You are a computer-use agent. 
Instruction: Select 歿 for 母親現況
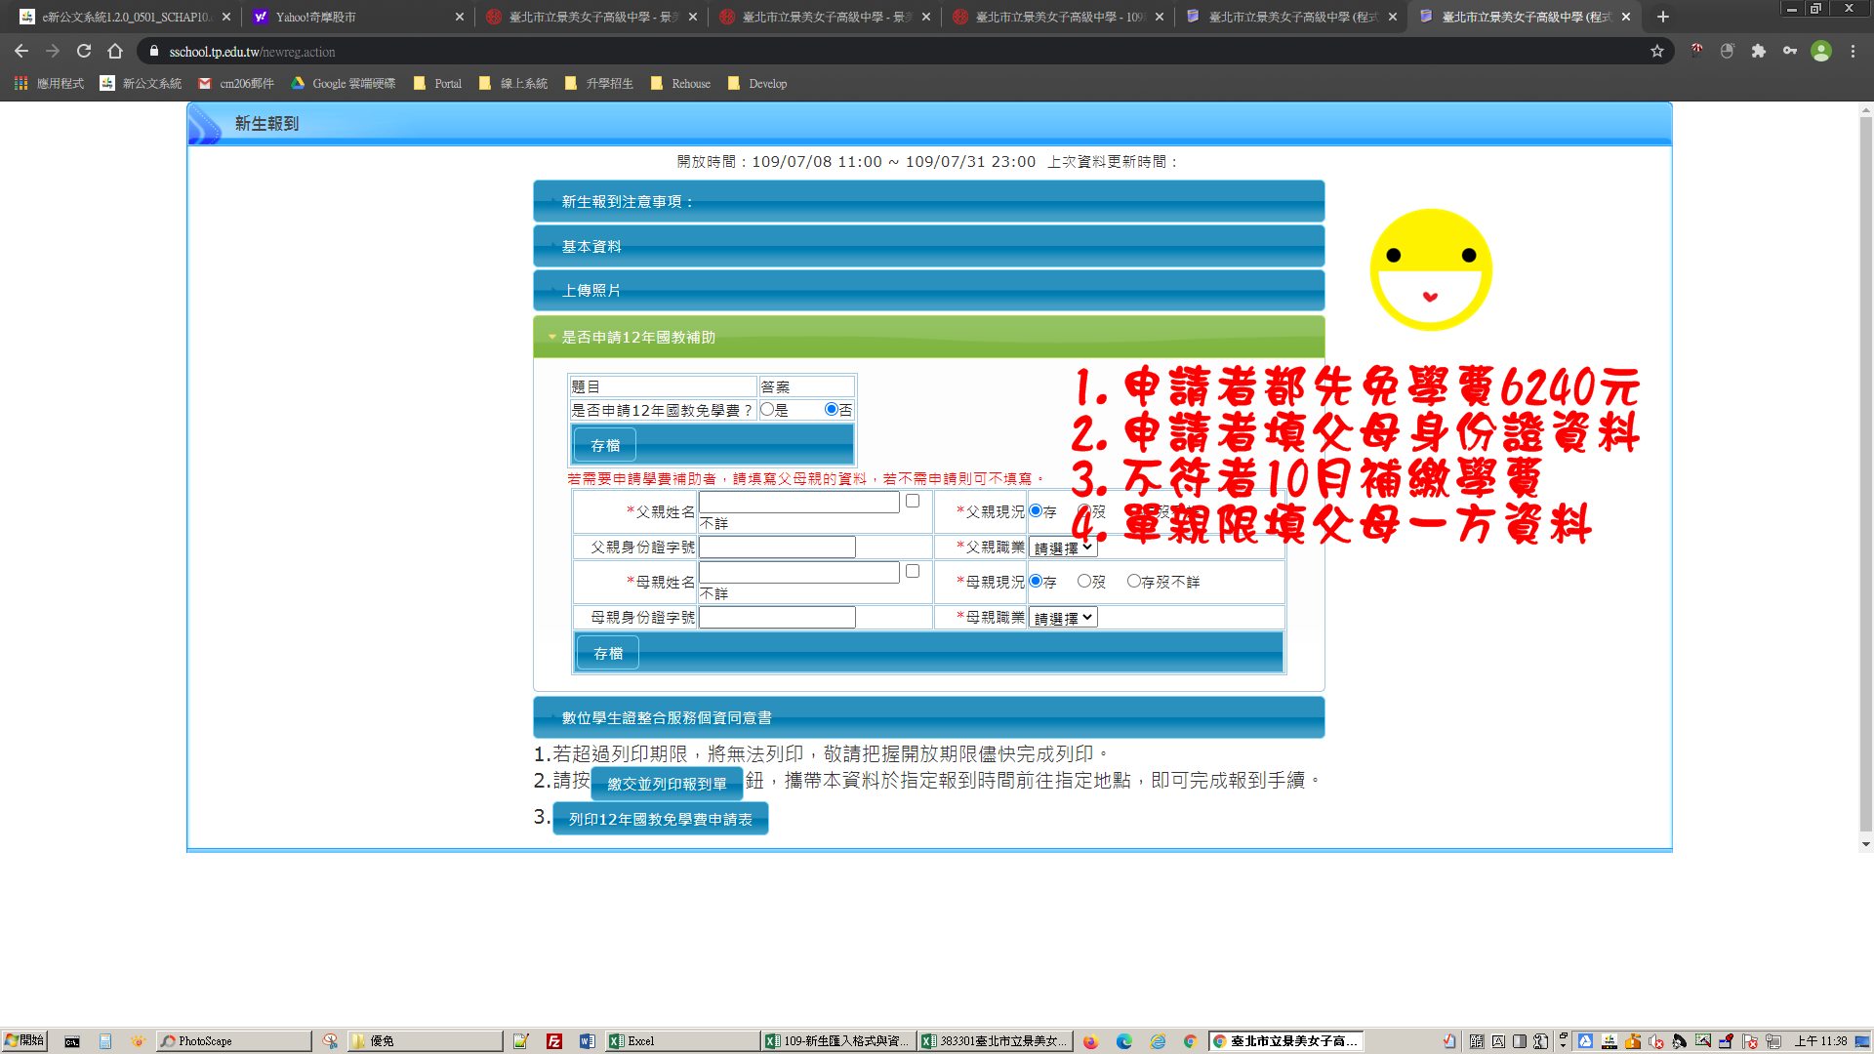point(1083,582)
